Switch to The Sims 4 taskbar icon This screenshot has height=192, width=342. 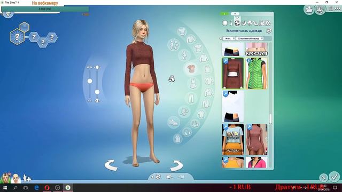pos(68,188)
